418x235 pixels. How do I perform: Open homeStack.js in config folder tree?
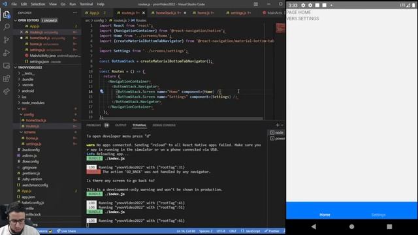36,120
